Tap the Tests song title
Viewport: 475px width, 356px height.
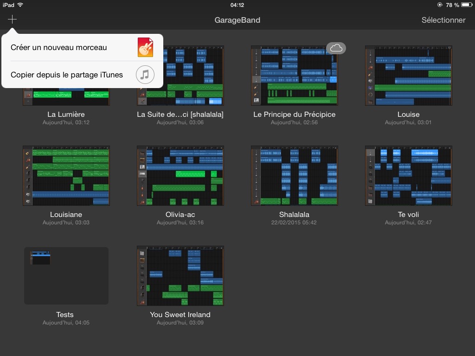65,315
